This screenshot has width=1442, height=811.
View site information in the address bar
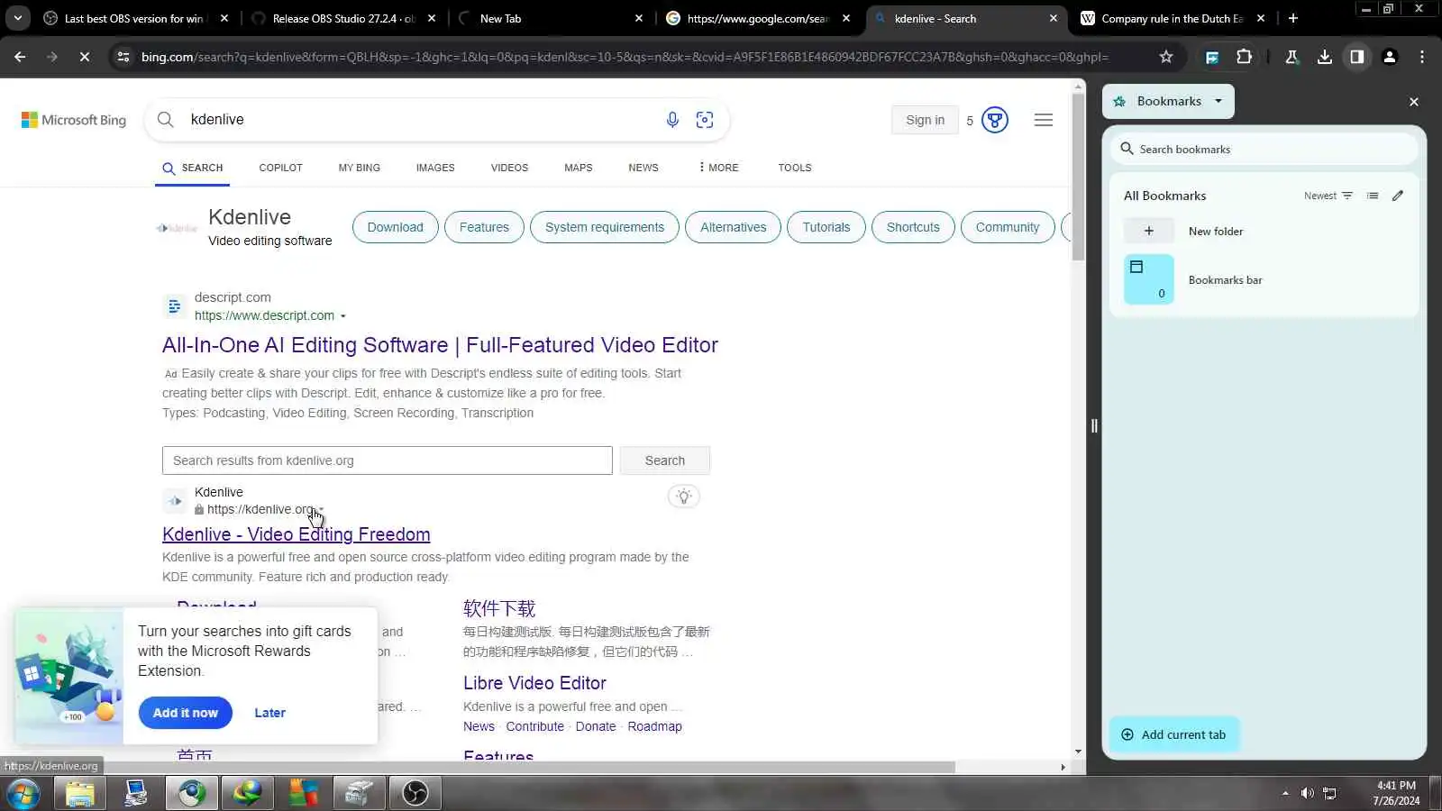[123, 57]
